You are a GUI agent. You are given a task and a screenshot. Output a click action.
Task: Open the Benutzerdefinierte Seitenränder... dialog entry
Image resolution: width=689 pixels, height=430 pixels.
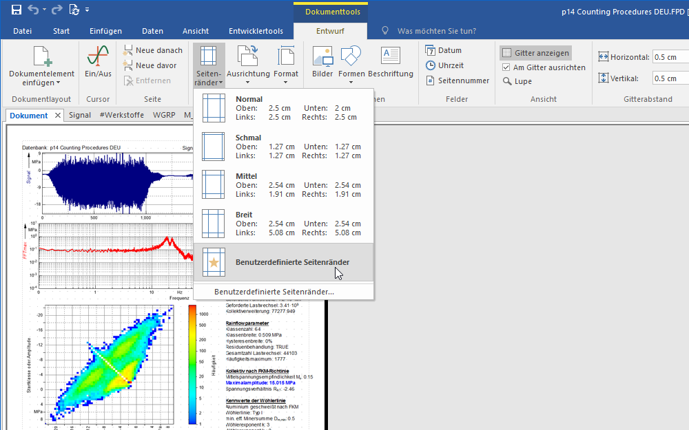(x=283, y=292)
